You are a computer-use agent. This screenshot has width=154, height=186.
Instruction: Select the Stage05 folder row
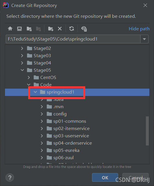[77, 70]
